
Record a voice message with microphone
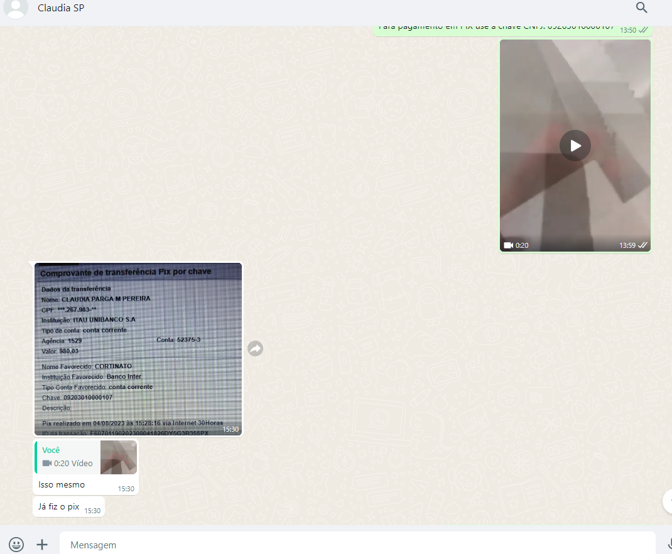click(x=669, y=544)
